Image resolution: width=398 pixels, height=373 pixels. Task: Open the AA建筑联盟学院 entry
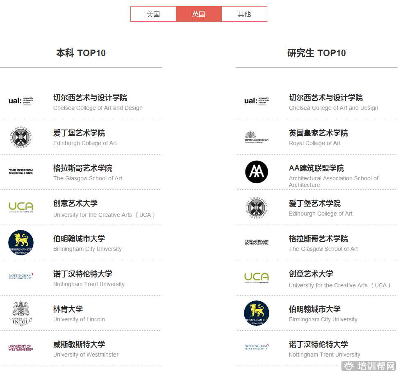coord(316,168)
